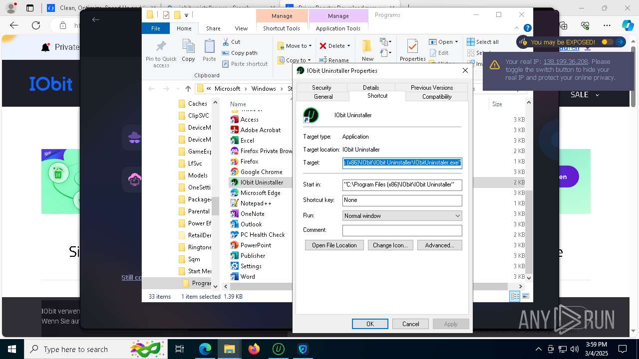Select the Publisher shortcut
This screenshot has width=639, height=359.
248,256
